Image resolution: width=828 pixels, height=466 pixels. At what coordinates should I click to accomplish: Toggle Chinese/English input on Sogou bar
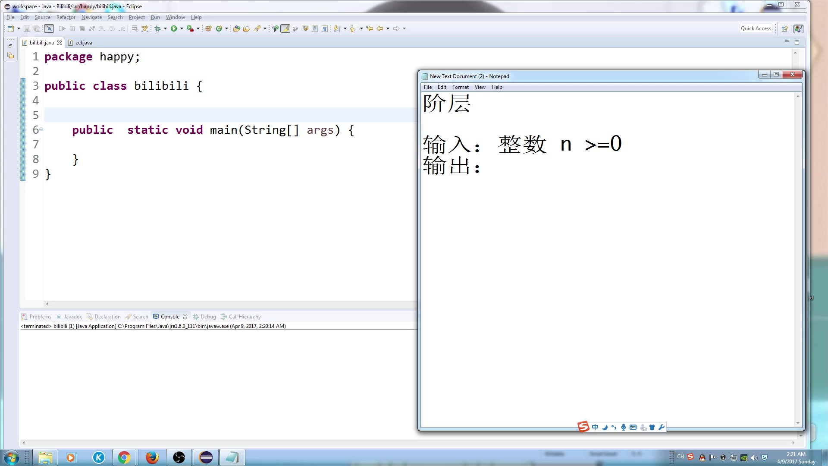(595, 428)
